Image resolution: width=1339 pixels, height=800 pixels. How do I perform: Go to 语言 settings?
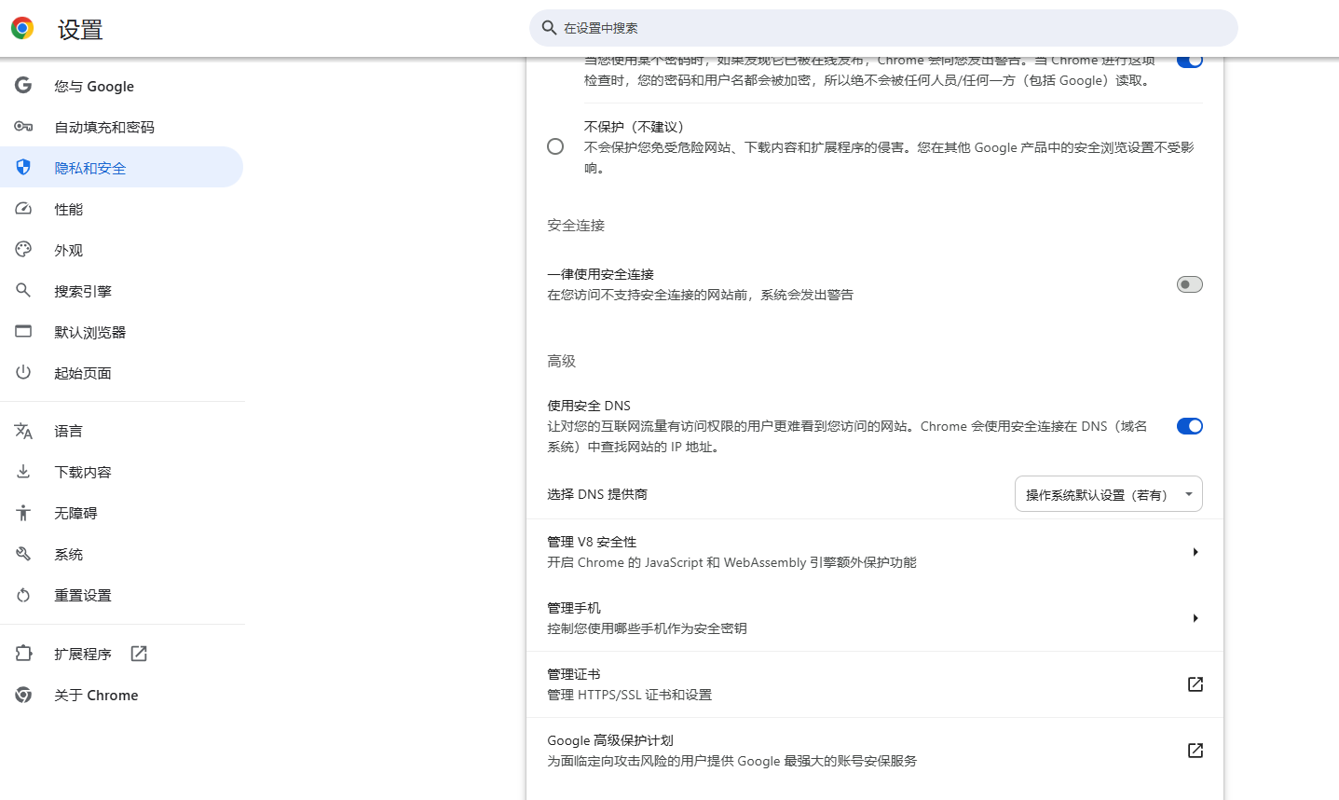click(x=121, y=431)
